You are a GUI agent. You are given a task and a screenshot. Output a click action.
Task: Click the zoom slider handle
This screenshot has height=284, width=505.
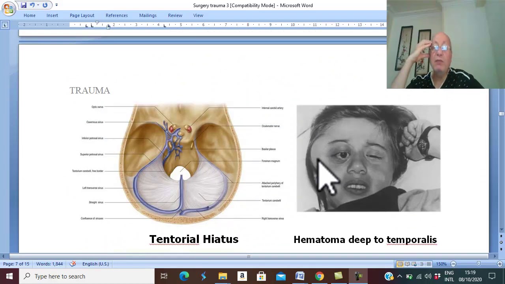click(479, 264)
